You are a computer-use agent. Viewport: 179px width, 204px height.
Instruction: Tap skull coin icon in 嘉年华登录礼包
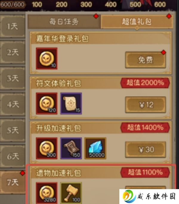[x=47, y=58]
